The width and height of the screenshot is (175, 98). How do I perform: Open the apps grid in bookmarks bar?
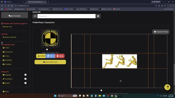pos(2,9)
